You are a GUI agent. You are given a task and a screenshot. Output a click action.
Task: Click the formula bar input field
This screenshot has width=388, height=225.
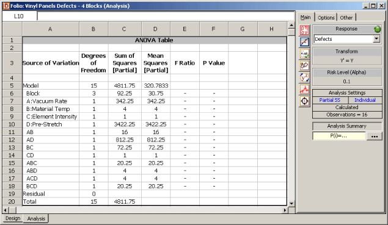166,16
